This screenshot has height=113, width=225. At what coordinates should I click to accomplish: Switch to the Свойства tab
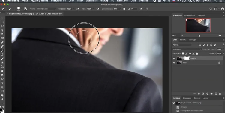tap(202, 16)
